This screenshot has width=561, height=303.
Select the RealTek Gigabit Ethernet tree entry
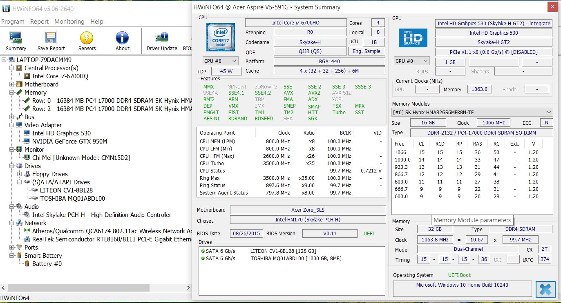pos(112,239)
